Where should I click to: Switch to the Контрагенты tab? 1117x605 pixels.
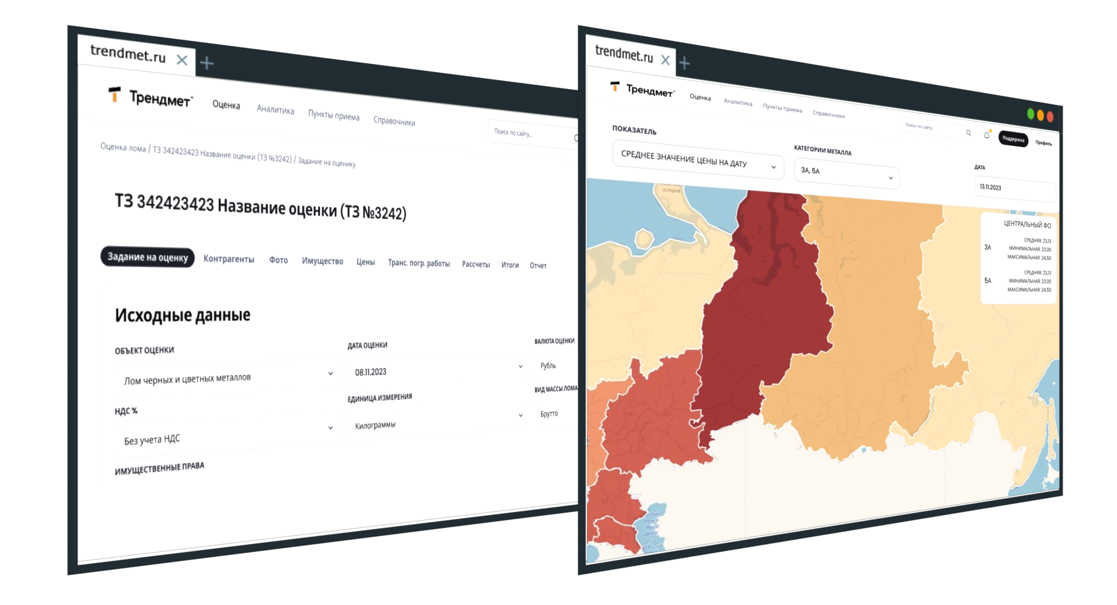point(229,259)
